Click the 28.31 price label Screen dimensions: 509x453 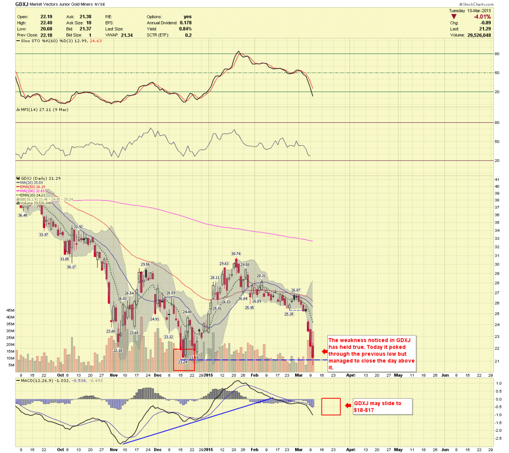pos(261,276)
